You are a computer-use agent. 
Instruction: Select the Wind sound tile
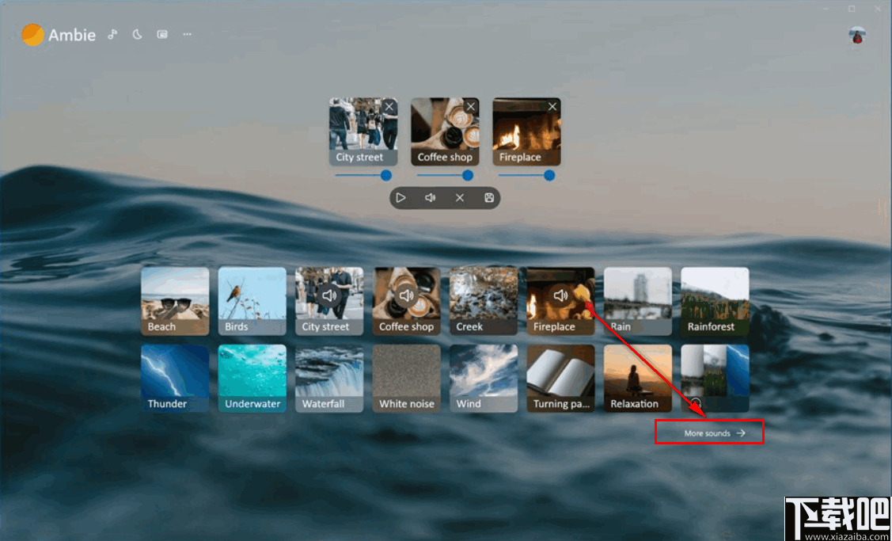[x=484, y=378]
